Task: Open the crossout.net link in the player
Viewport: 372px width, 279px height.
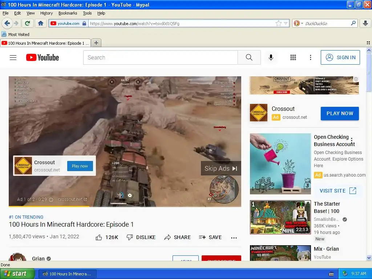Action: point(73,199)
